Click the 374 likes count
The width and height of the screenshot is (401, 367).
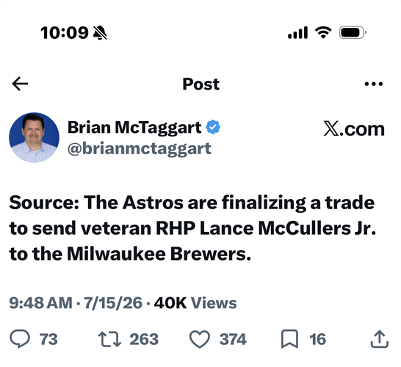point(233,339)
